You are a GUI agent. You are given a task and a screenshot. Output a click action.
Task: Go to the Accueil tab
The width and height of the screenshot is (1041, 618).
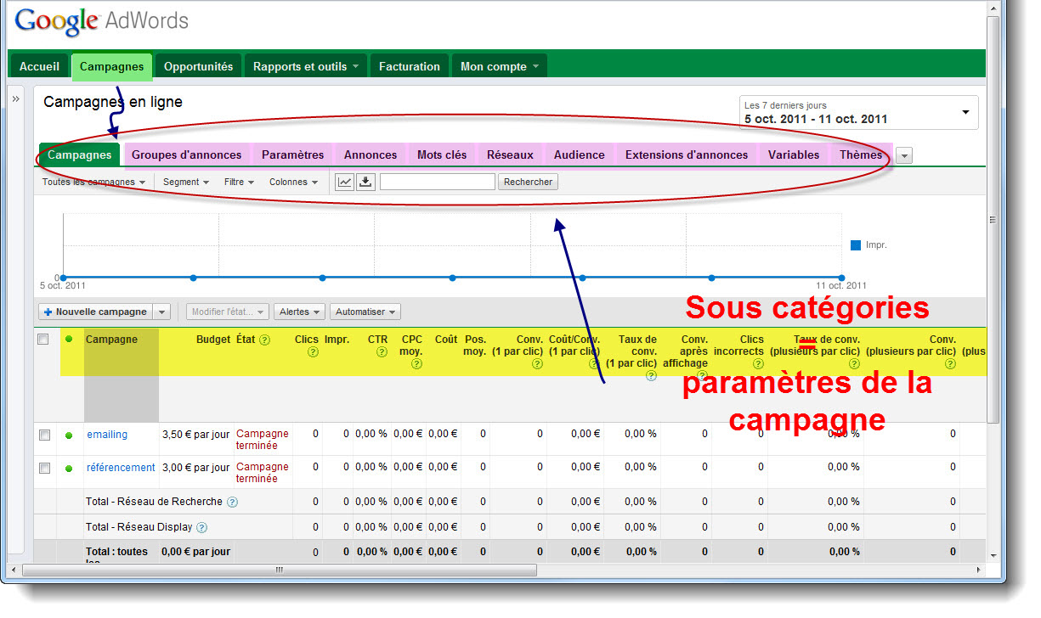[39, 66]
